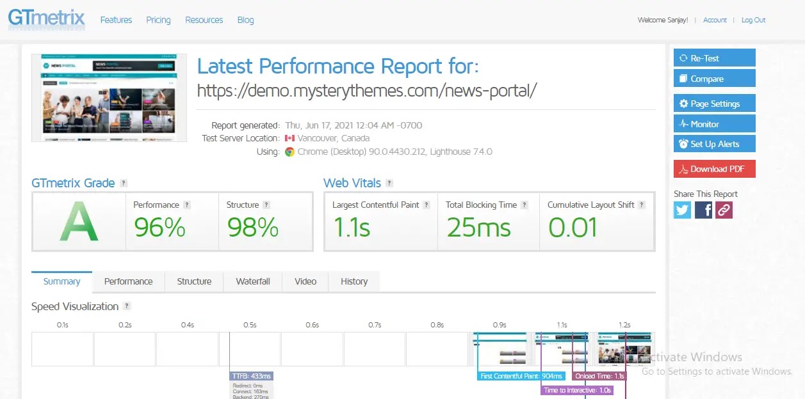Click help icon for Total Blocking Time
The width and height of the screenshot is (805, 399).
pos(524,205)
